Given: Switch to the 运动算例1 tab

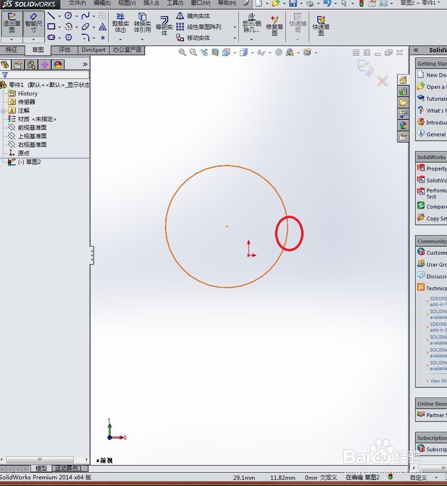Looking at the screenshot, I should [68, 468].
